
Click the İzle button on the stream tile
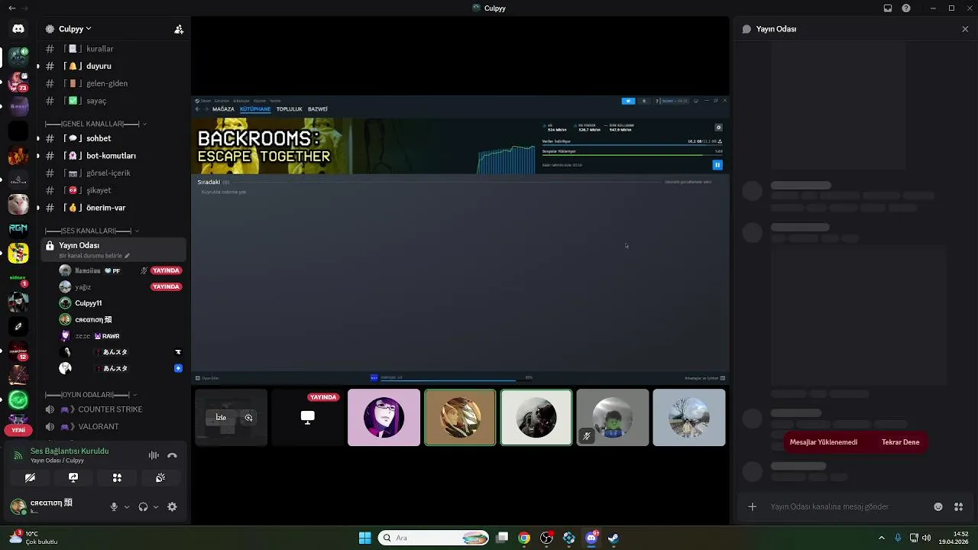point(221,418)
